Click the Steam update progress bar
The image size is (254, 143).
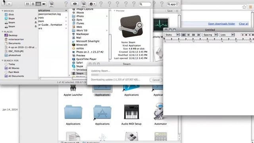point(127,75)
